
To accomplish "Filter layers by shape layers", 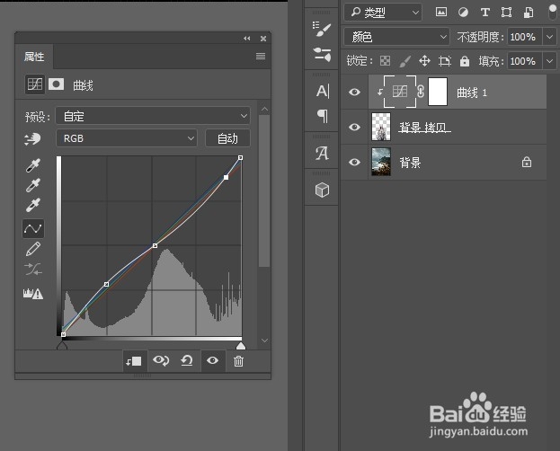I will point(506,13).
